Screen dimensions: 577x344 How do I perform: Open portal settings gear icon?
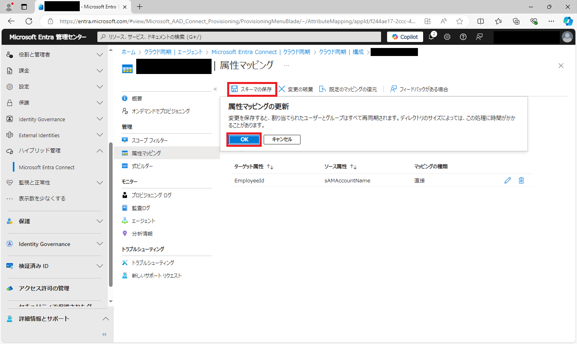[x=447, y=37]
